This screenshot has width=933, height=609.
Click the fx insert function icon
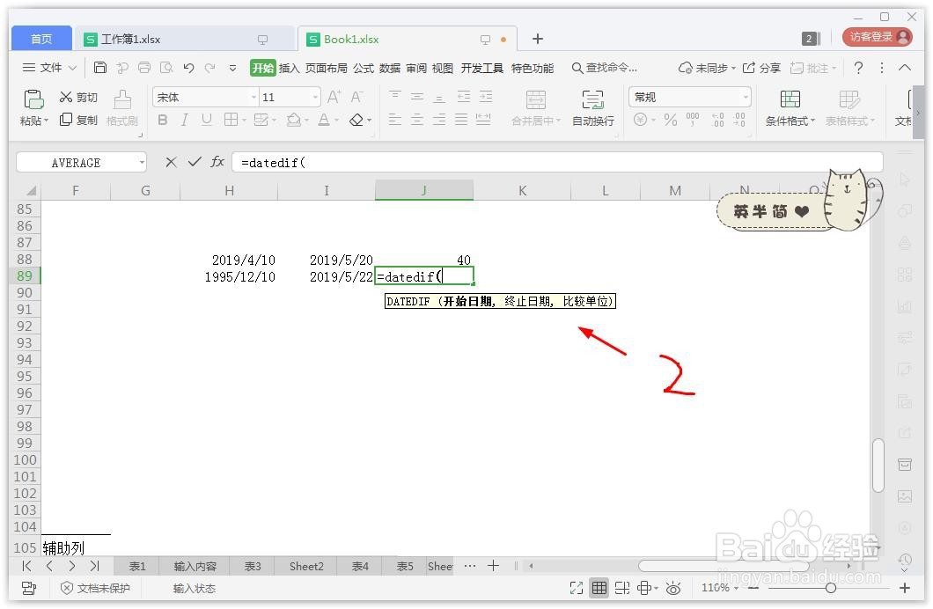click(217, 162)
